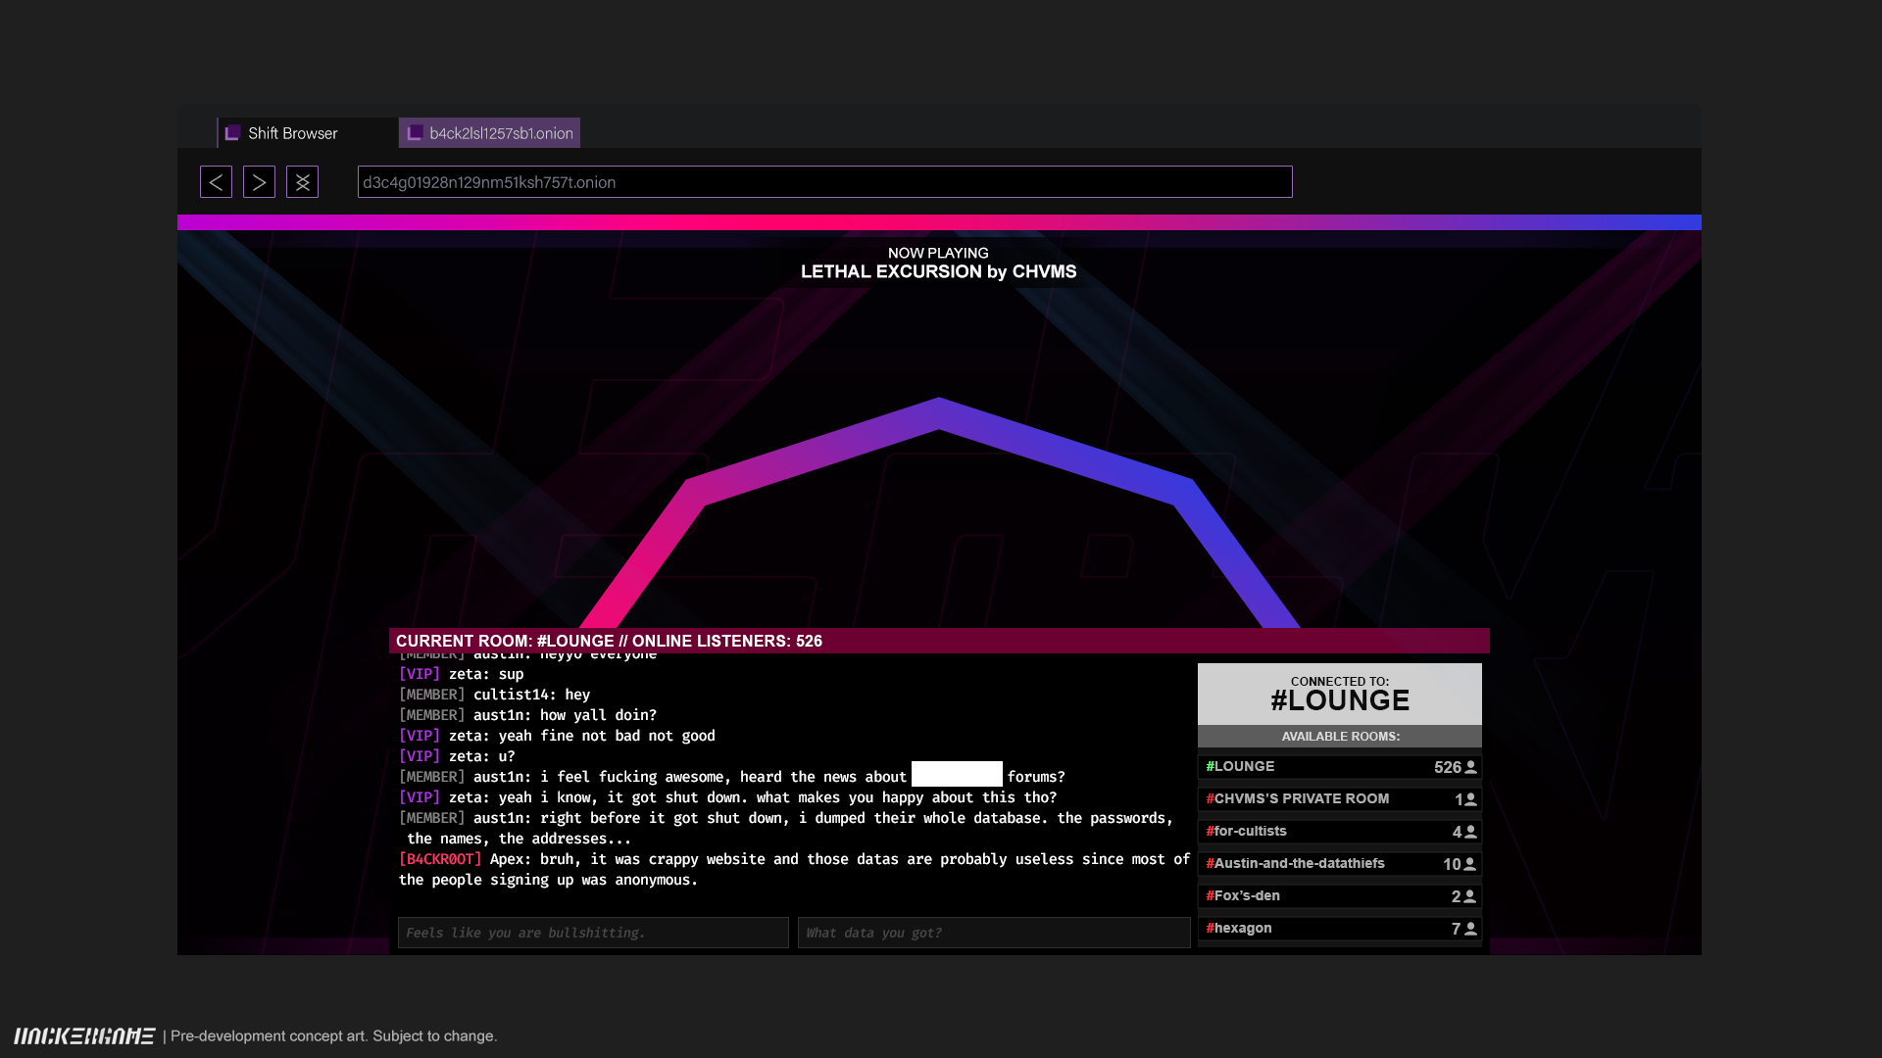This screenshot has width=1882, height=1058.
Task: Click the NOW PLAYING label
Action: [938, 253]
